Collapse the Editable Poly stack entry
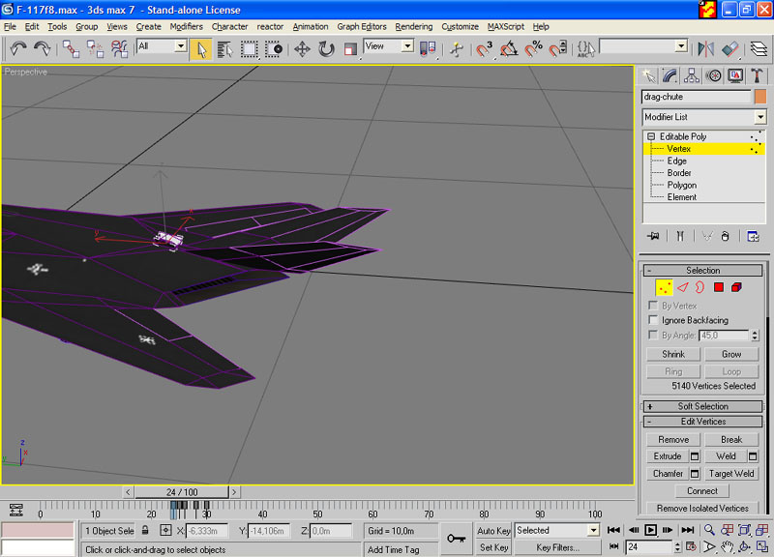The height and width of the screenshot is (557, 774). [651, 136]
